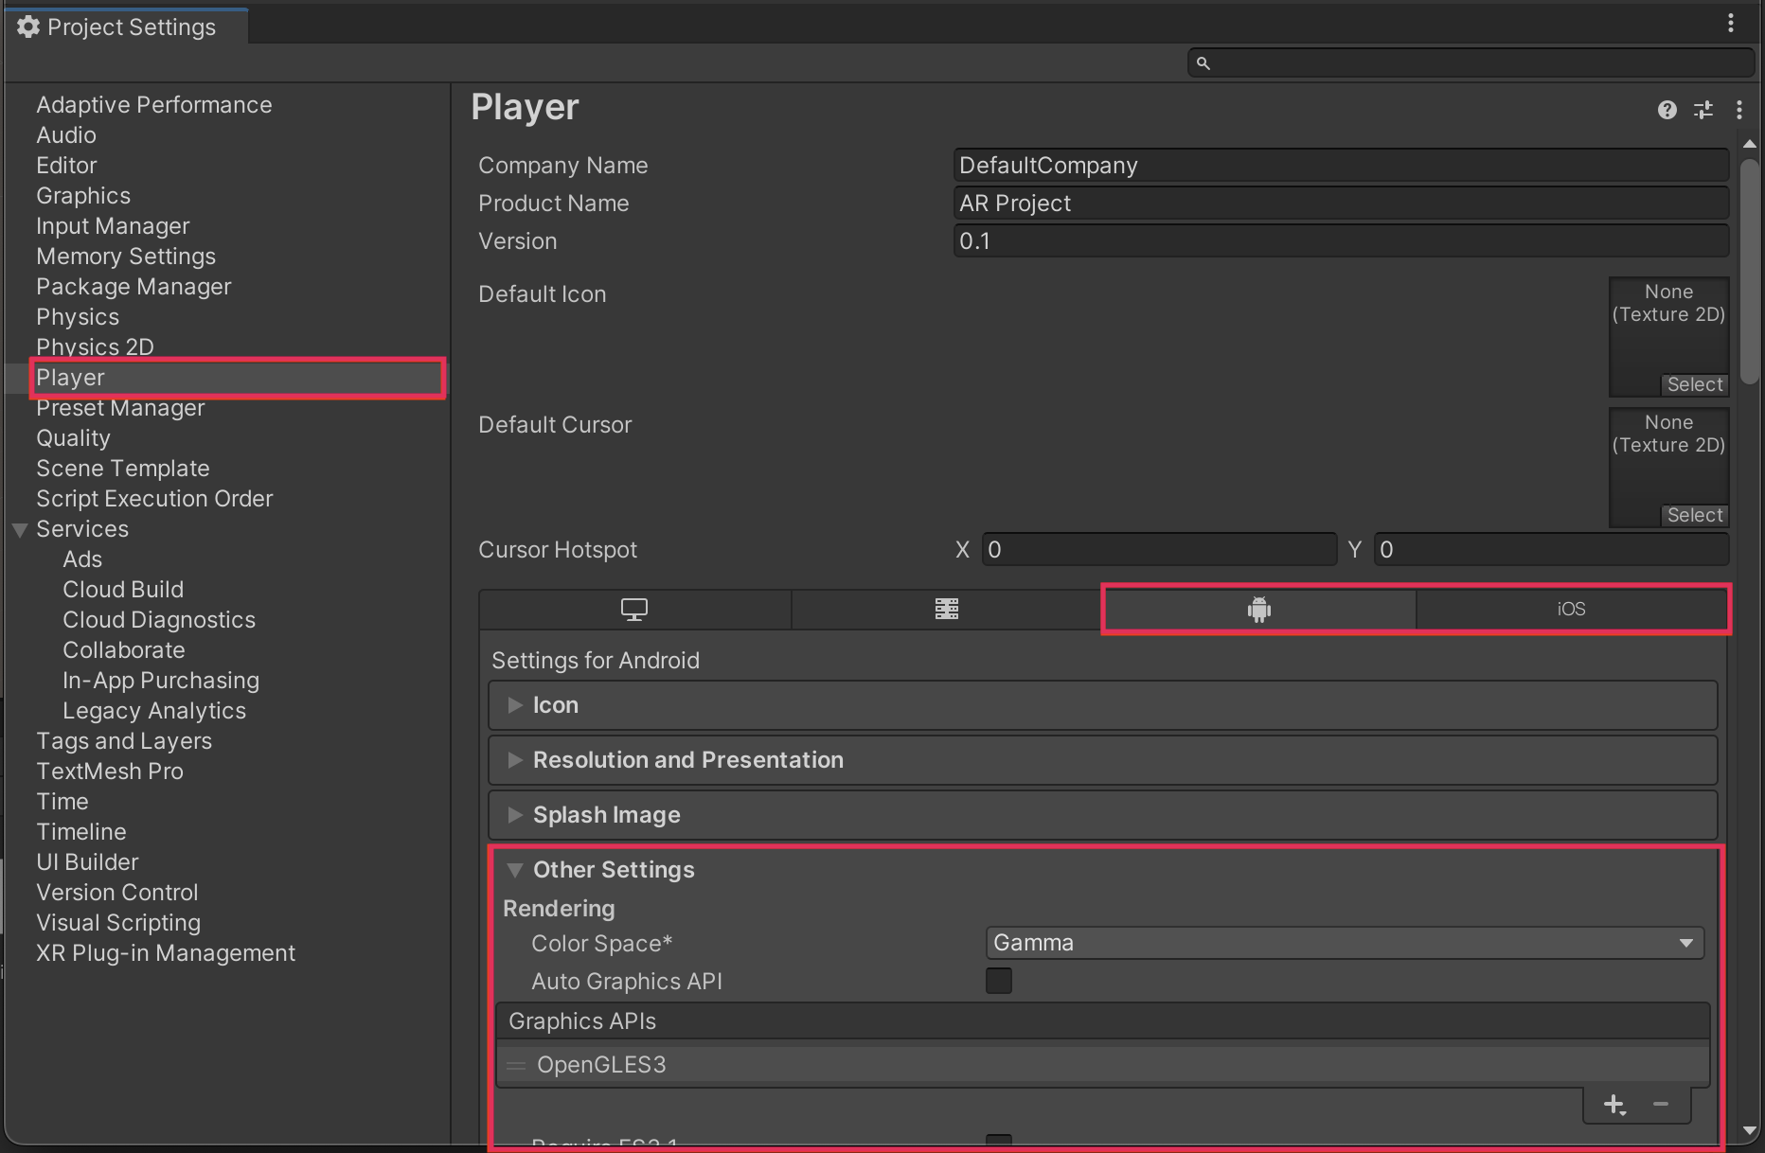The image size is (1765, 1153).
Task: Click the Player presets slider icon
Action: (1703, 110)
